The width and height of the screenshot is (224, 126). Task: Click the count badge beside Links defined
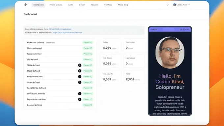[80, 82]
